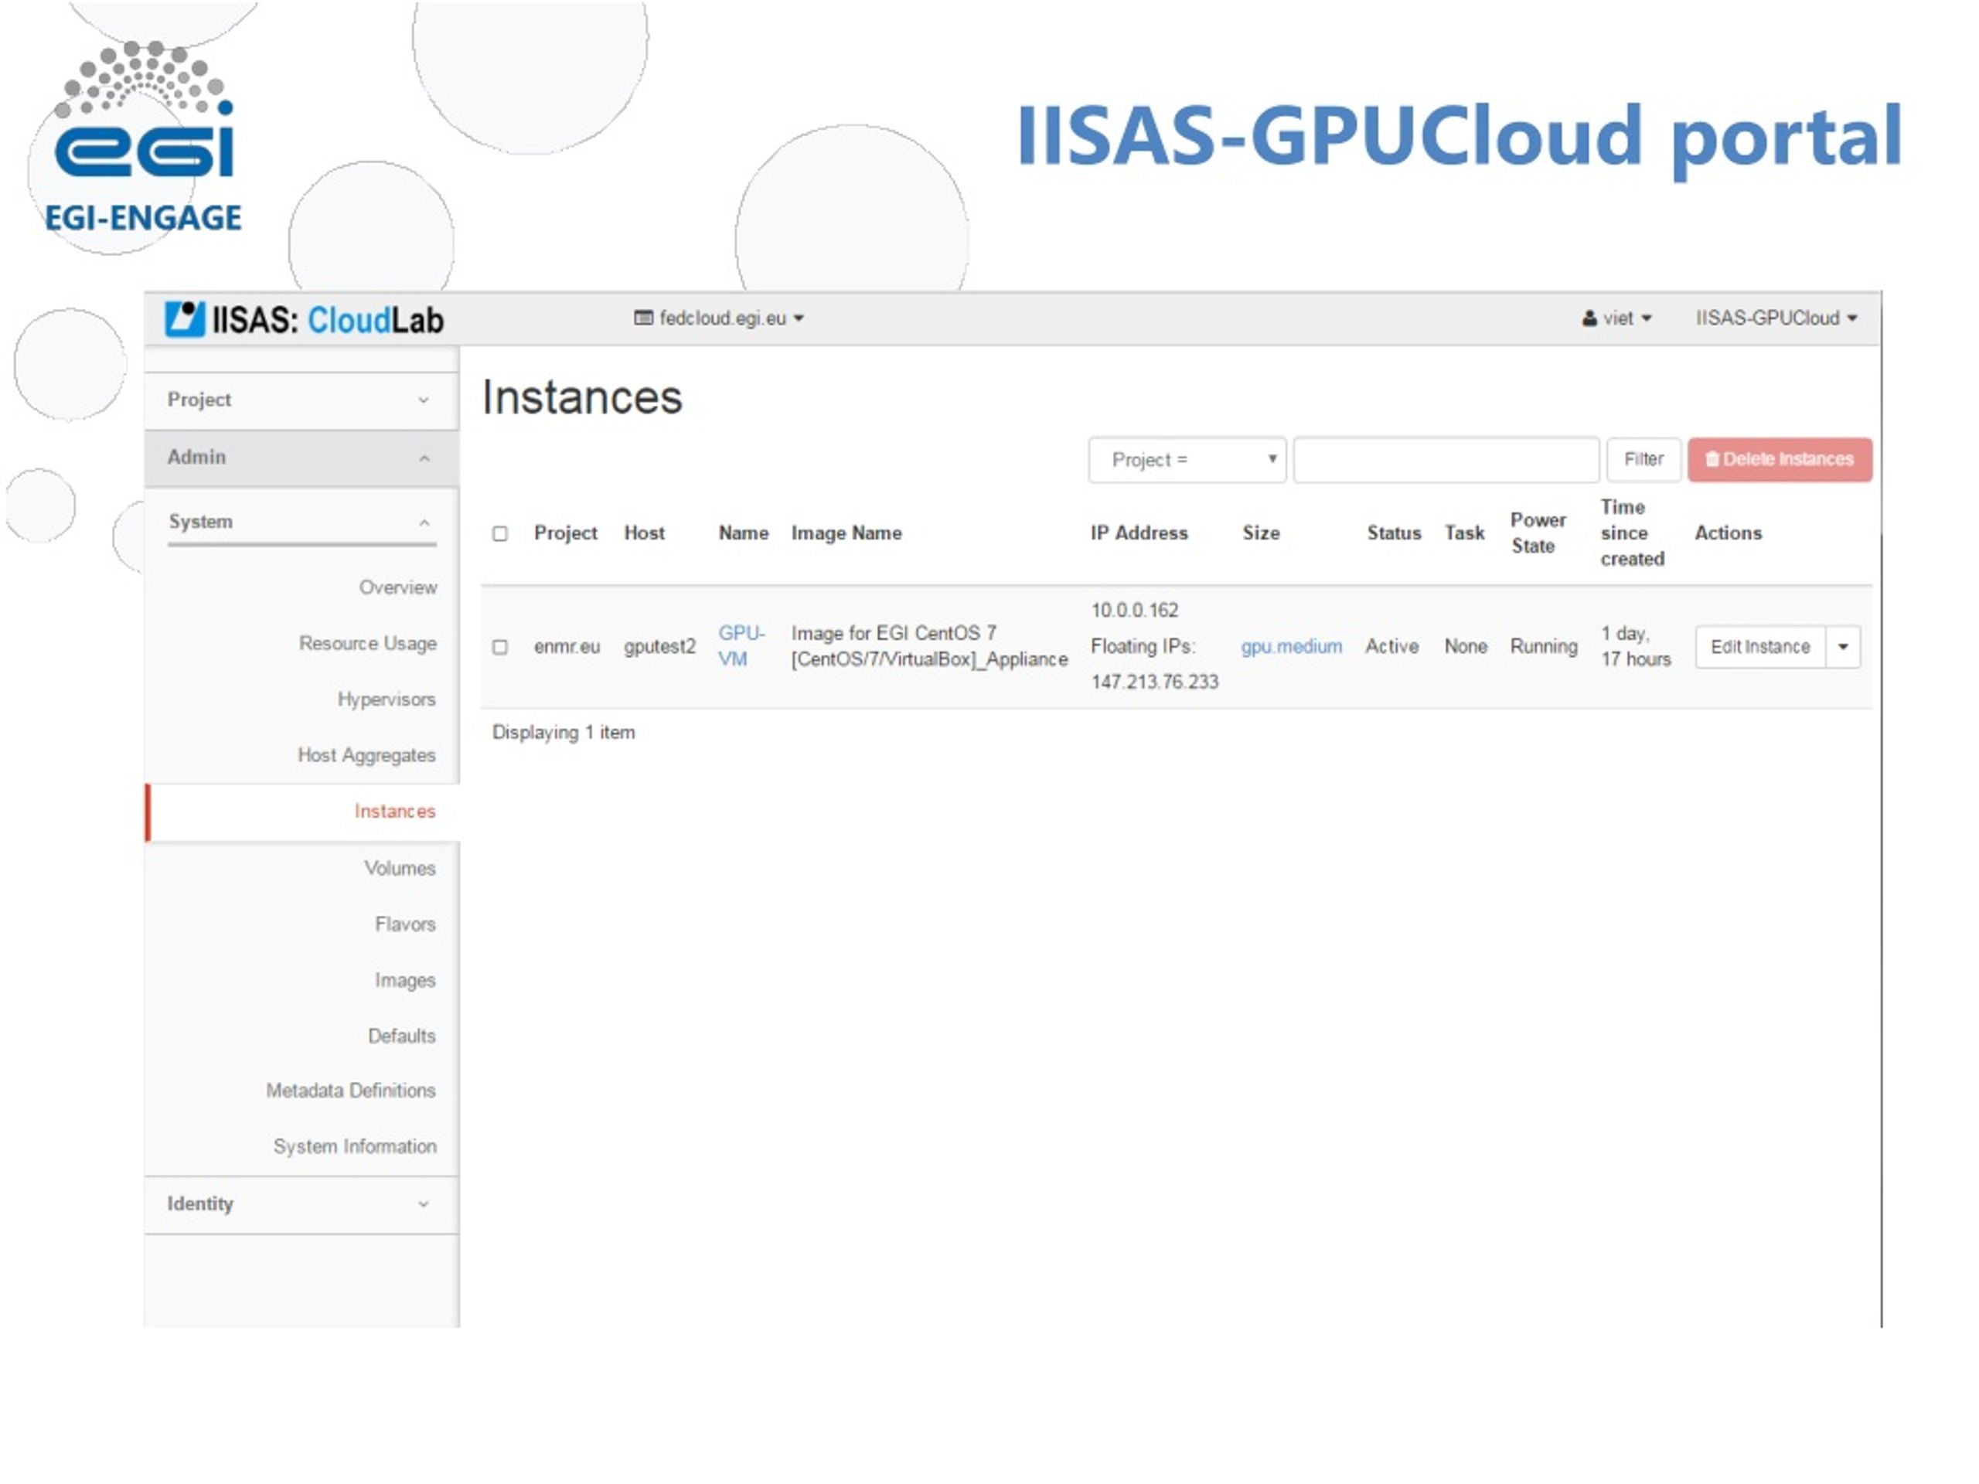Open Metadata Definitions
The width and height of the screenshot is (1979, 1484).
pyautogui.click(x=351, y=1091)
